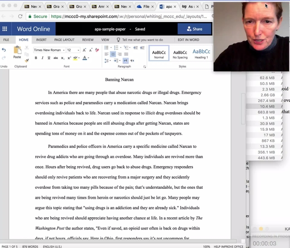Set left-to-right text direction

126,61
